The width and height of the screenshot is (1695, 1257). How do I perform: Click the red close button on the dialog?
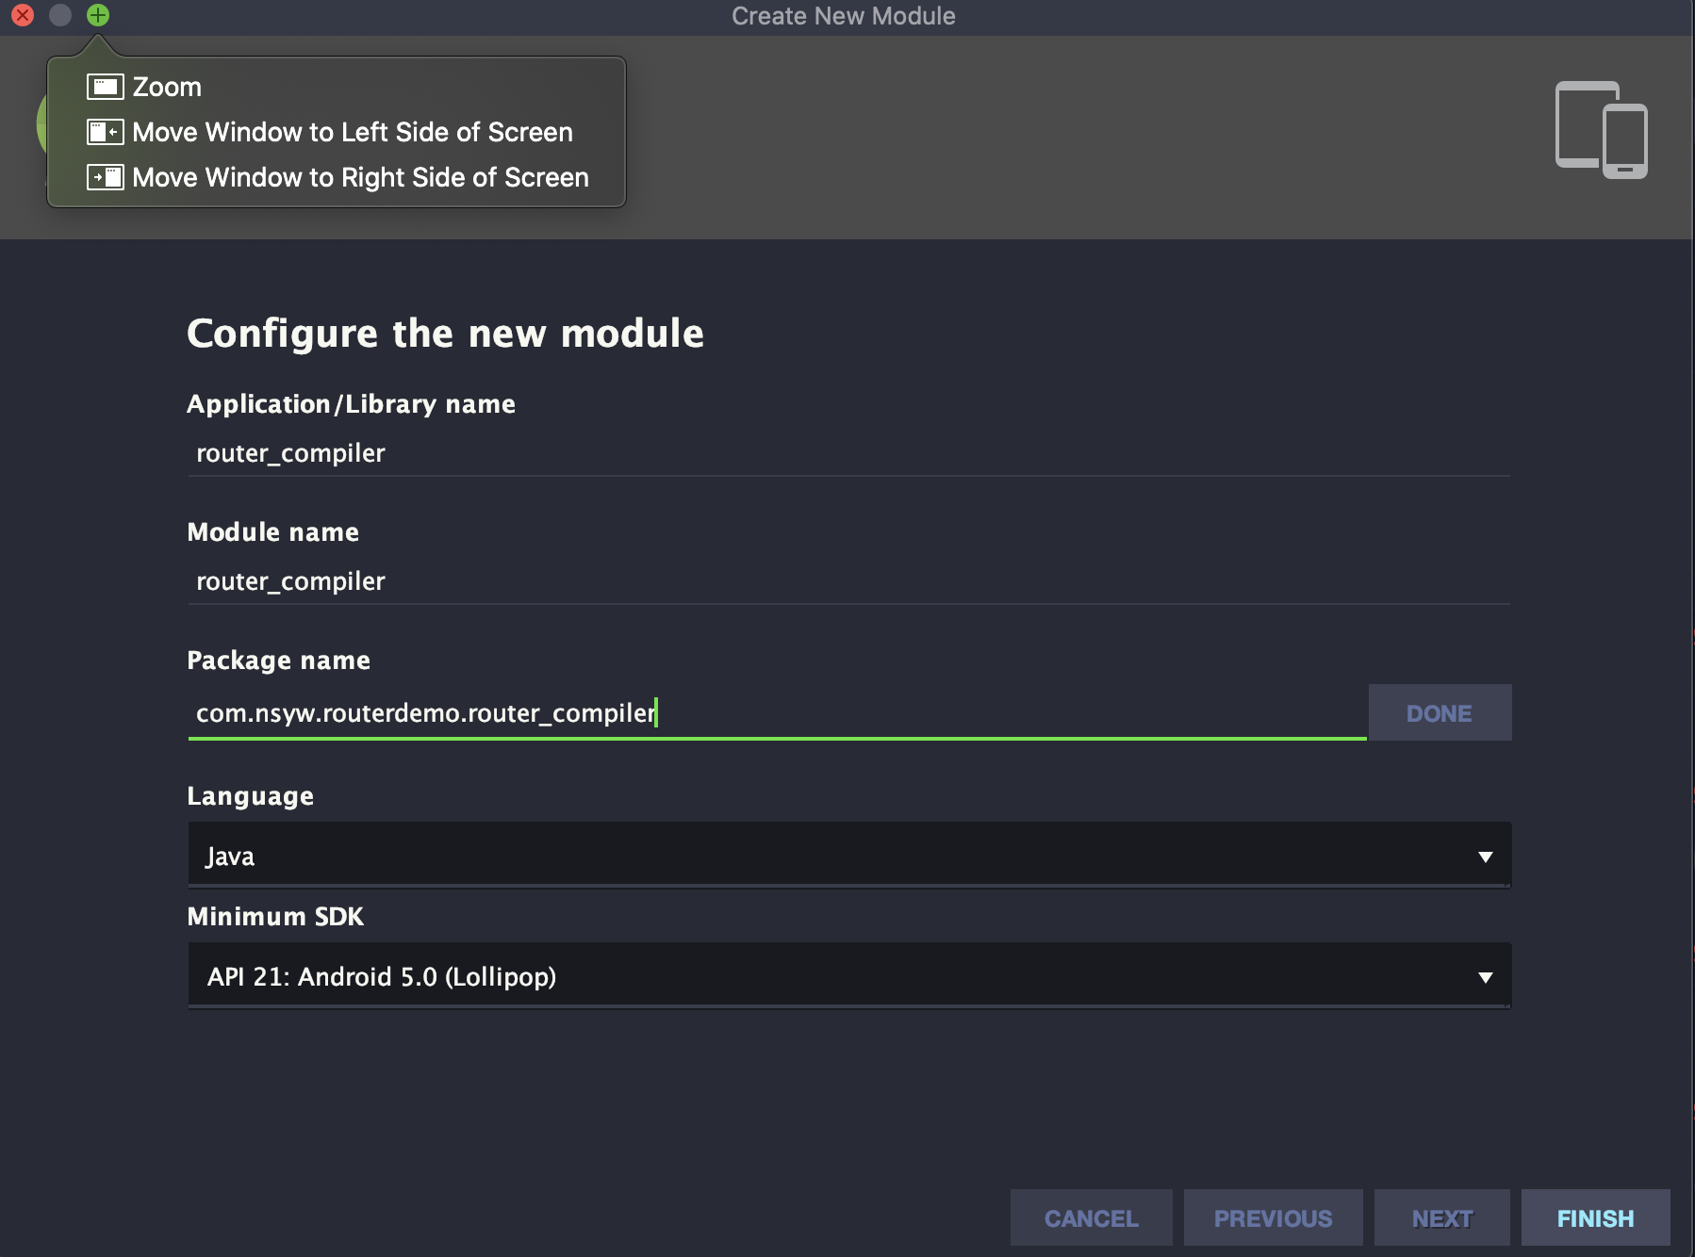(21, 15)
